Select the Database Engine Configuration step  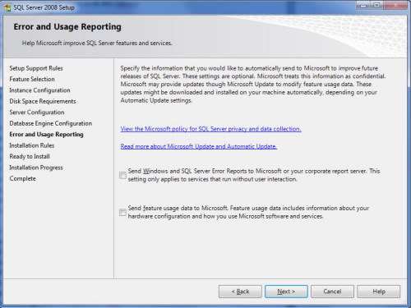pos(50,123)
